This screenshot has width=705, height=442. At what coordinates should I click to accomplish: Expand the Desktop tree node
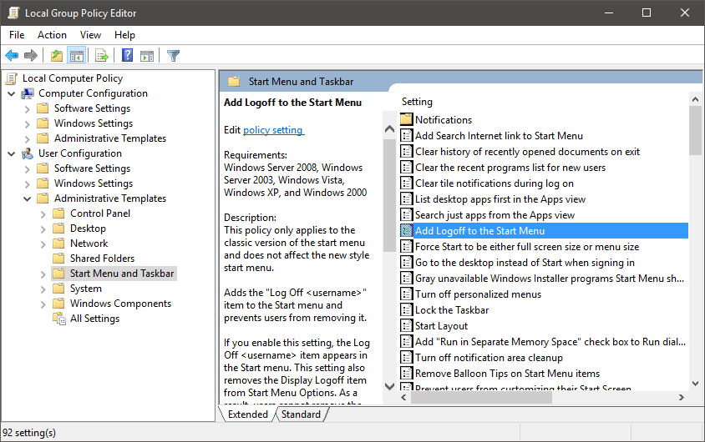click(x=43, y=229)
